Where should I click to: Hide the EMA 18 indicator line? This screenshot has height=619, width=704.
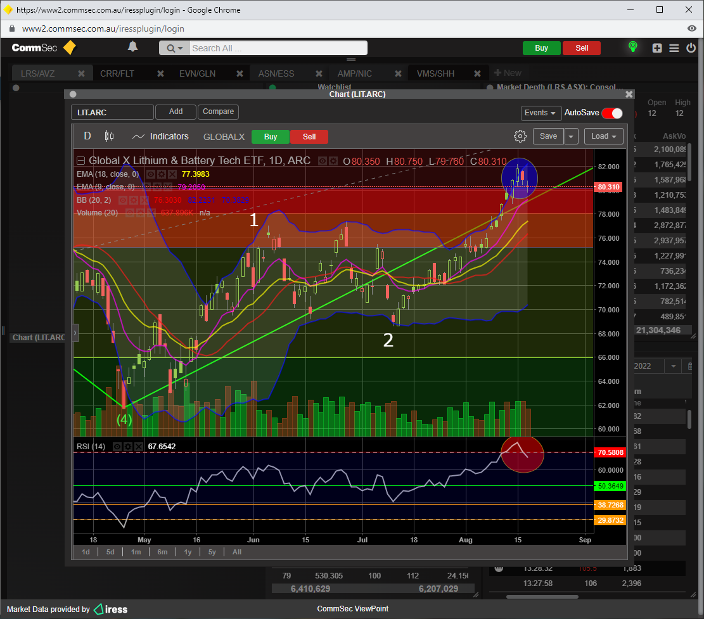[x=151, y=174]
